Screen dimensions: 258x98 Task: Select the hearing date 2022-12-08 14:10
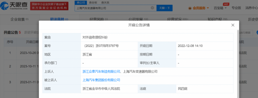pos(190,46)
